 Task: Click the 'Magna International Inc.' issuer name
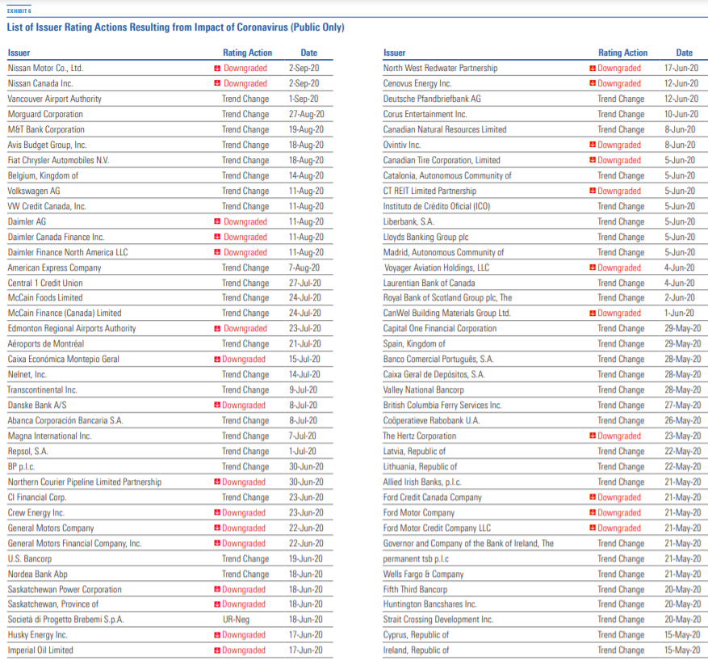click(50, 436)
